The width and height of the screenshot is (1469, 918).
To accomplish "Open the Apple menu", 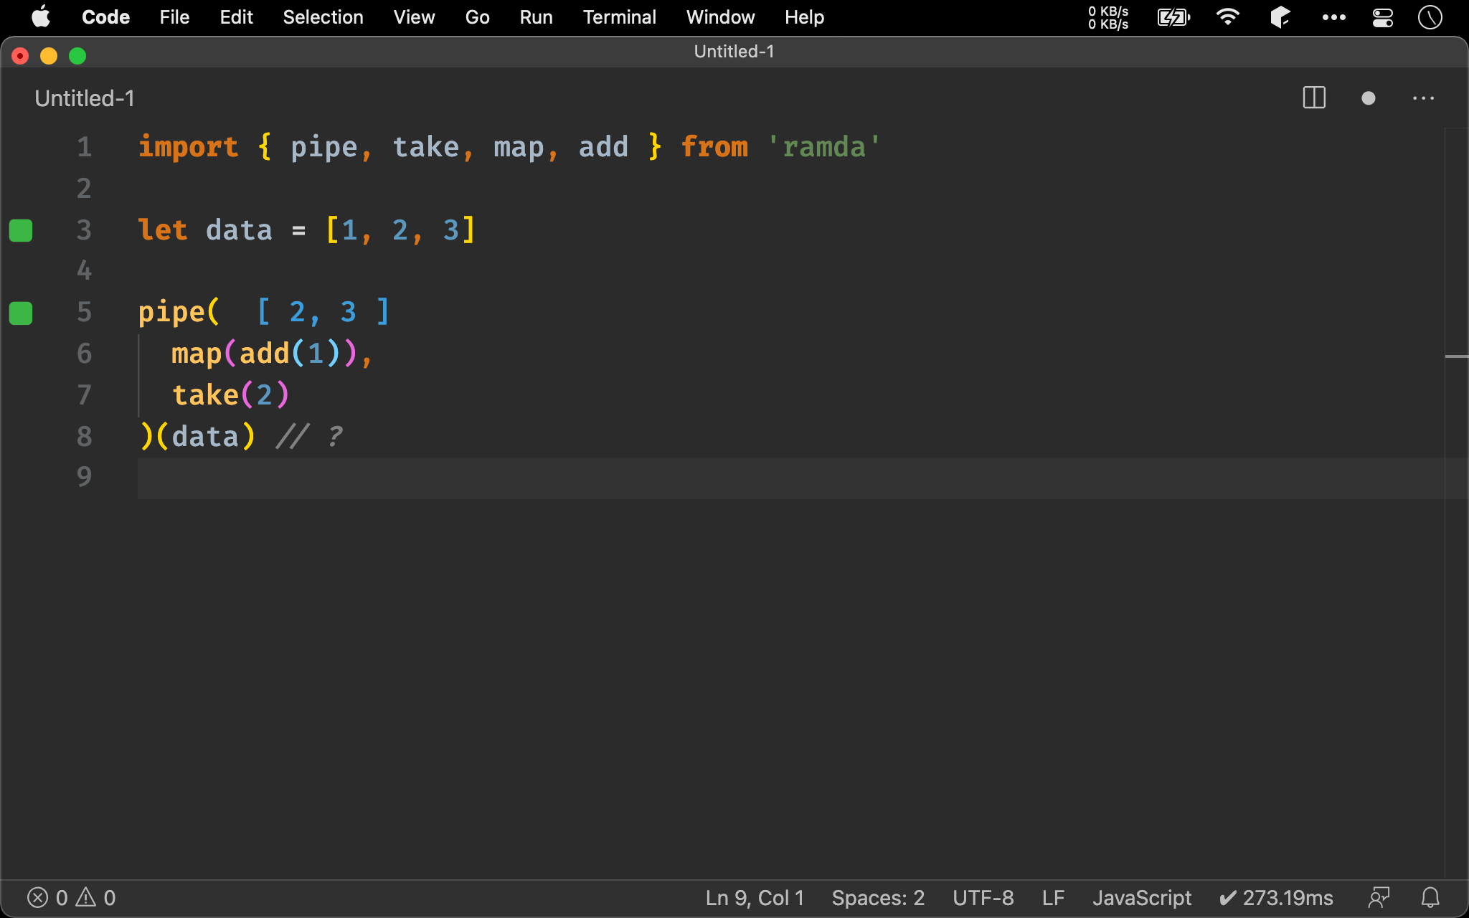I will (x=41, y=17).
